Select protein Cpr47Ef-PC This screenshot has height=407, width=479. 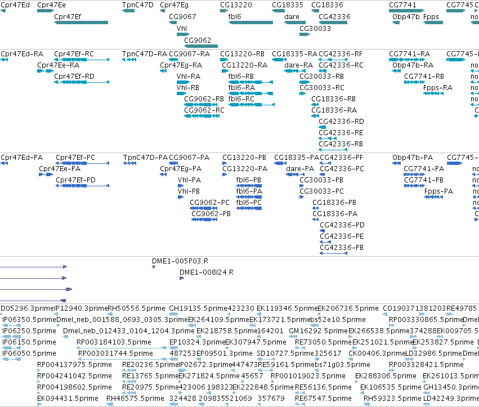pyautogui.click(x=83, y=163)
